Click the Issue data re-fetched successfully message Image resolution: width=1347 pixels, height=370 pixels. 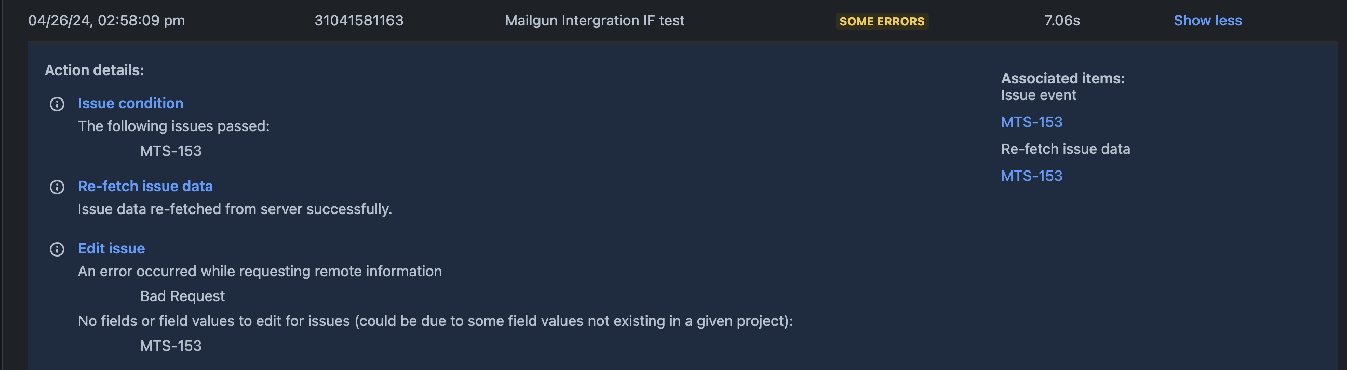pyautogui.click(x=235, y=209)
